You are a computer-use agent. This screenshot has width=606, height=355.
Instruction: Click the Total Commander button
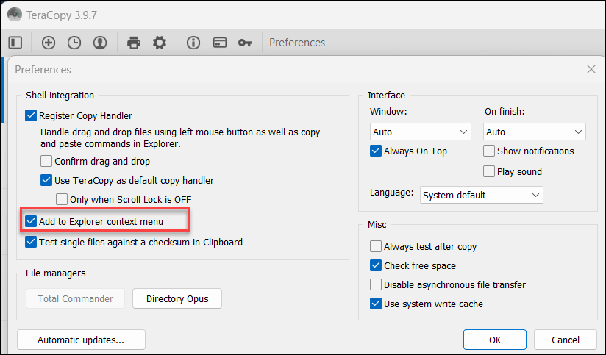point(75,298)
